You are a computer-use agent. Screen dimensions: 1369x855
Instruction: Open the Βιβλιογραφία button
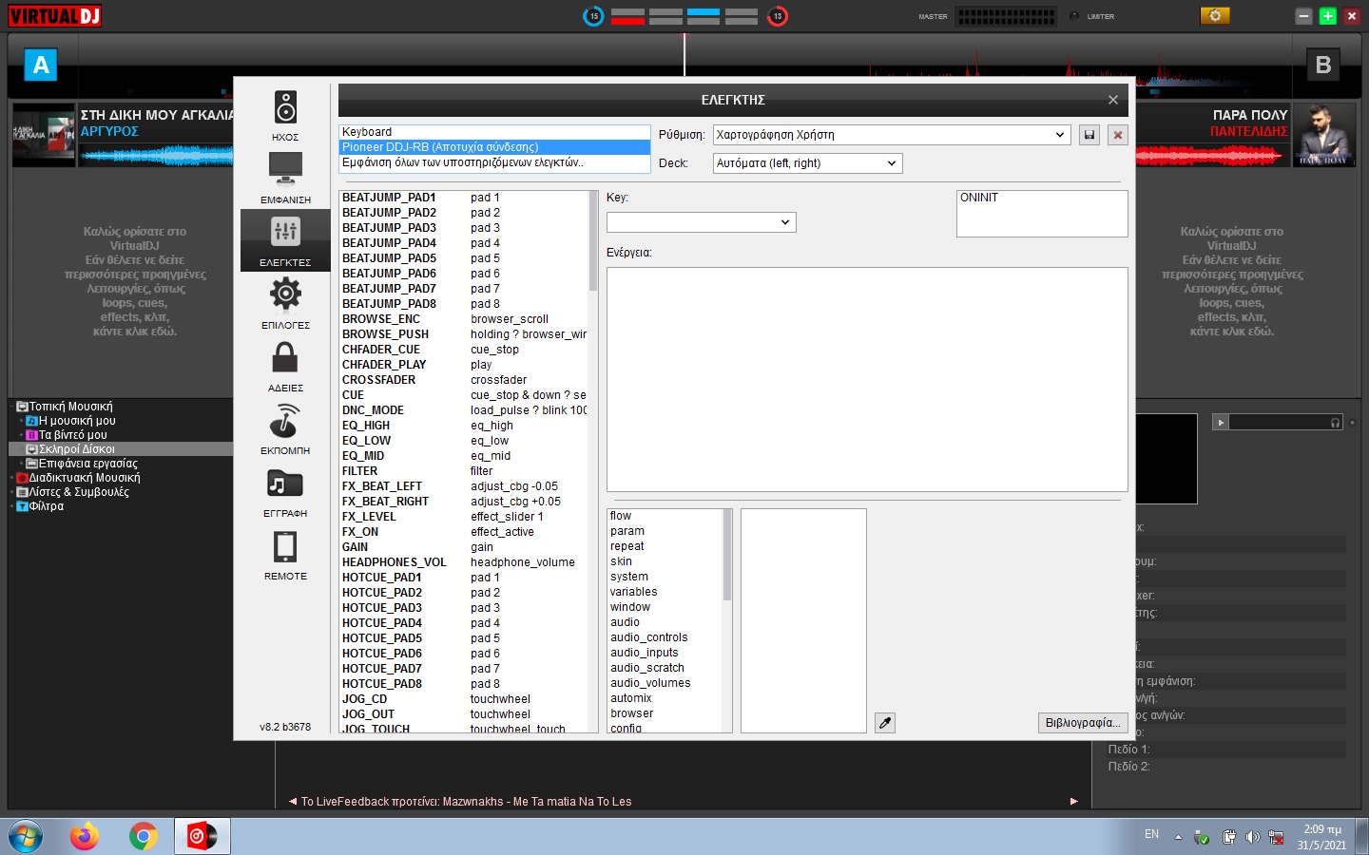pyautogui.click(x=1083, y=723)
